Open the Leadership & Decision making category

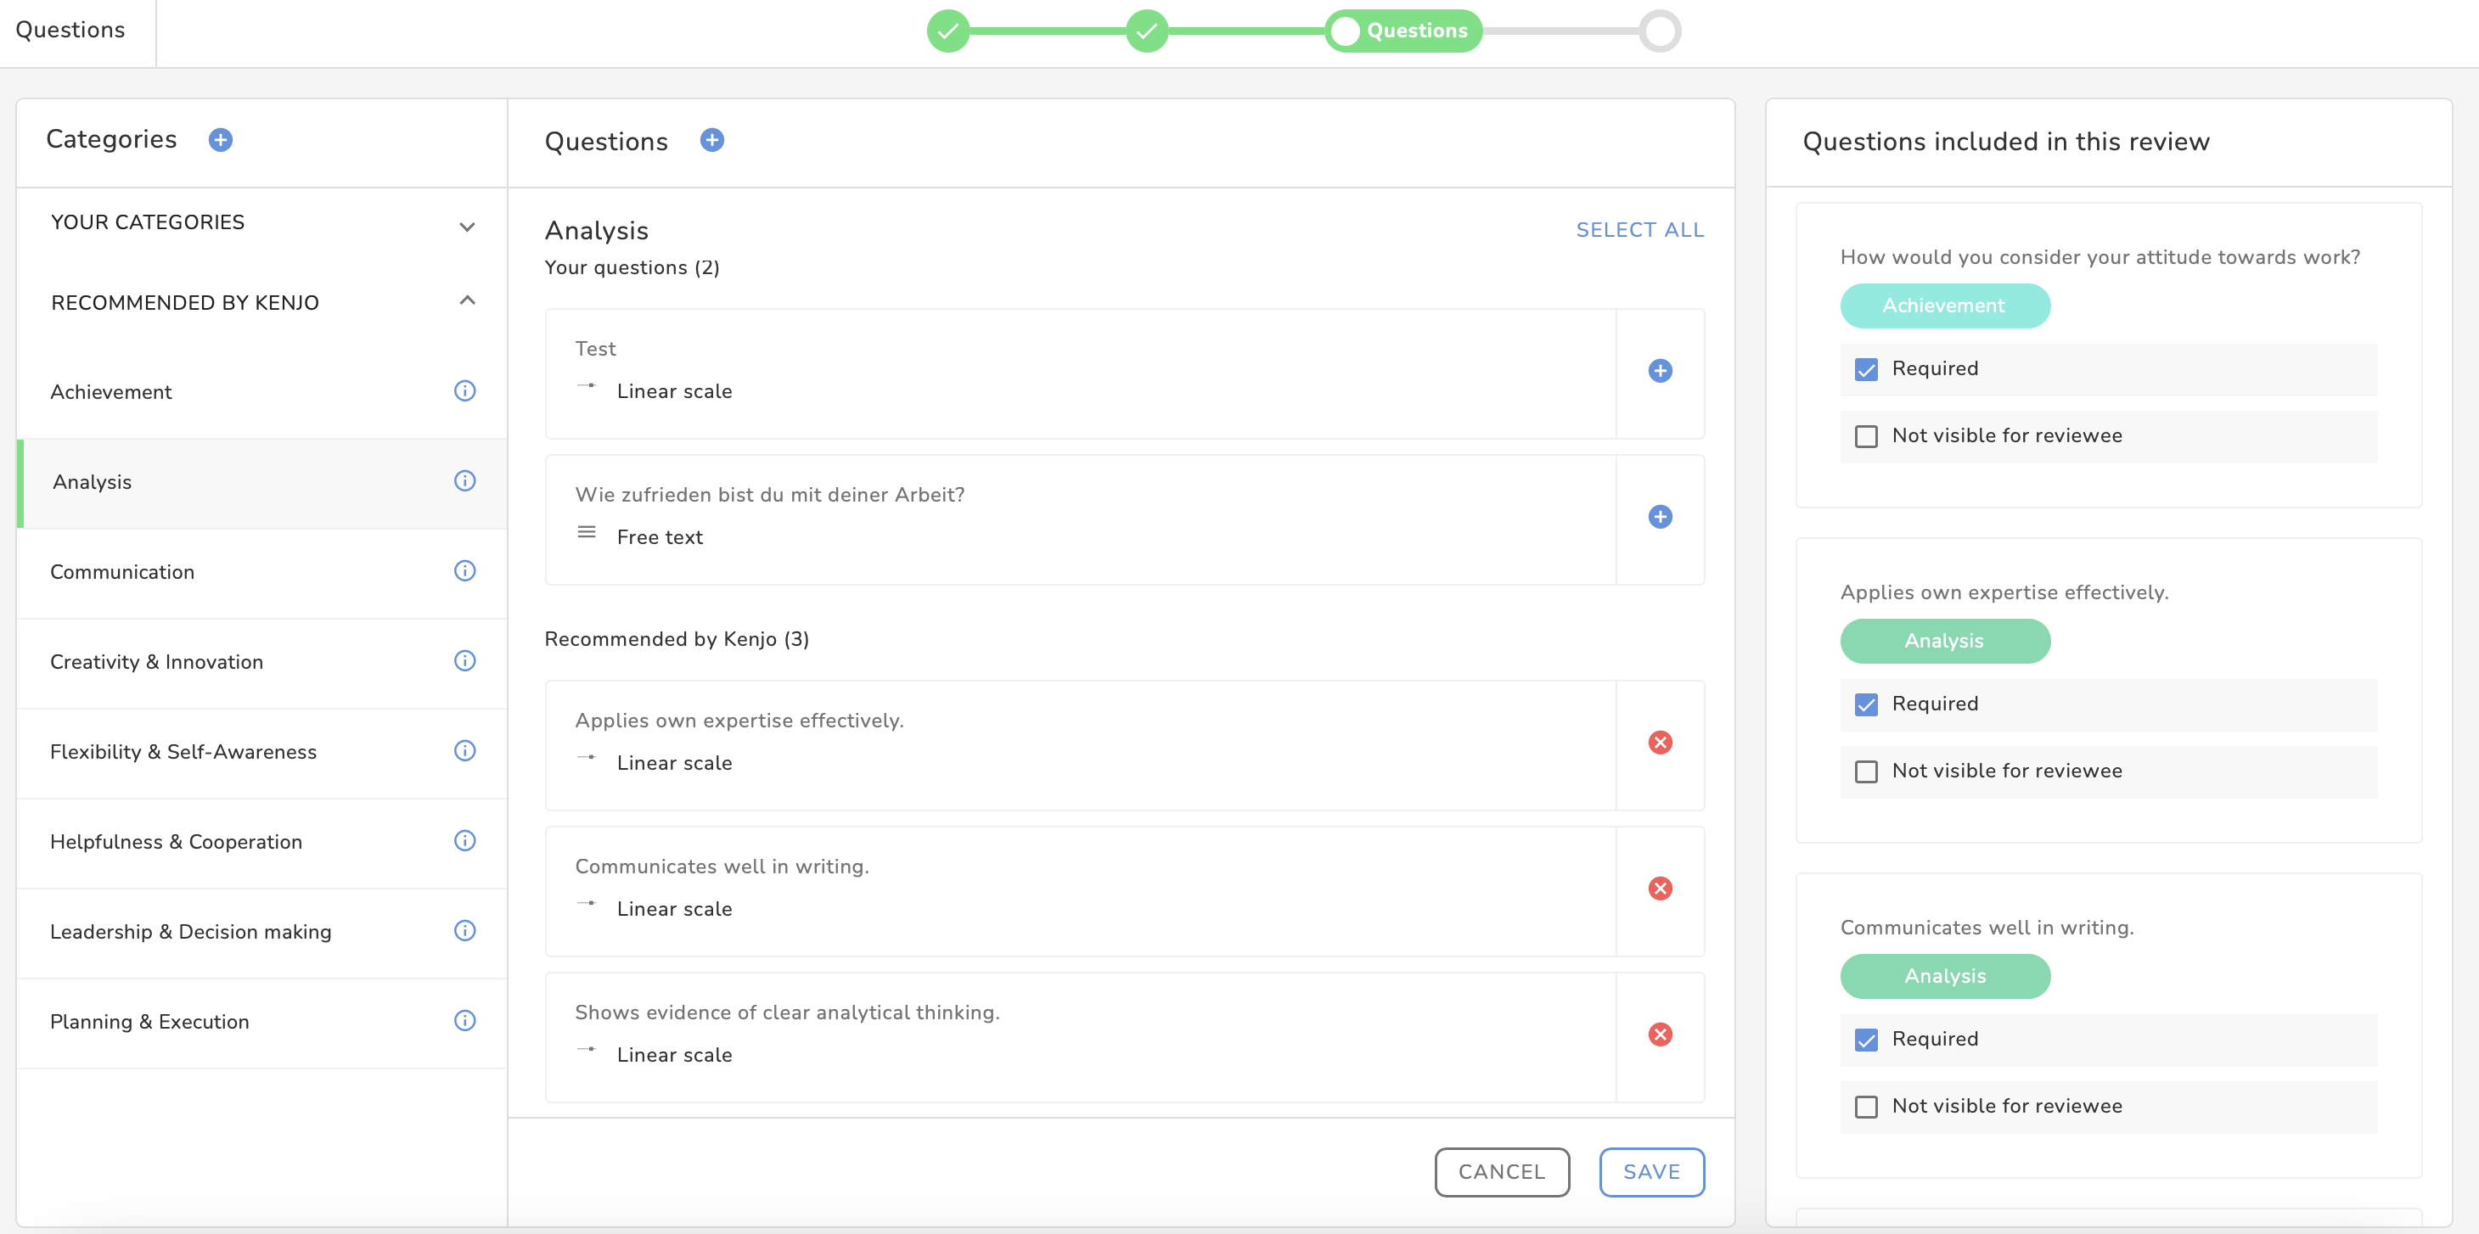(190, 932)
